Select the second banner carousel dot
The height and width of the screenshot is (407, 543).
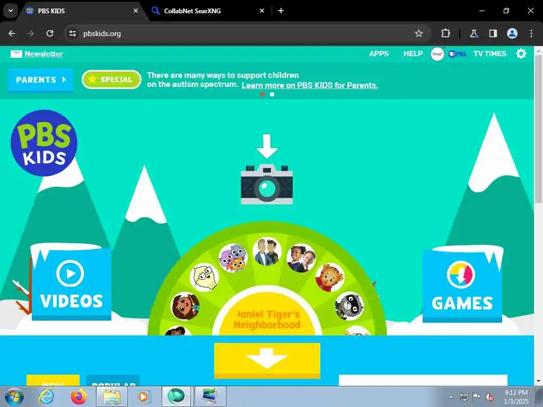pos(272,94)
